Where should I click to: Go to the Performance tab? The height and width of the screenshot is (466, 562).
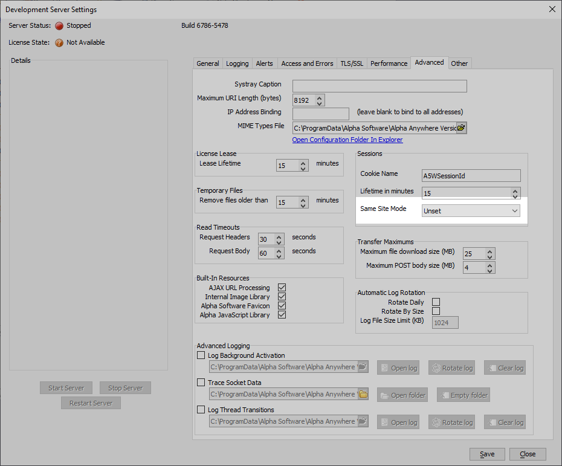389,63
